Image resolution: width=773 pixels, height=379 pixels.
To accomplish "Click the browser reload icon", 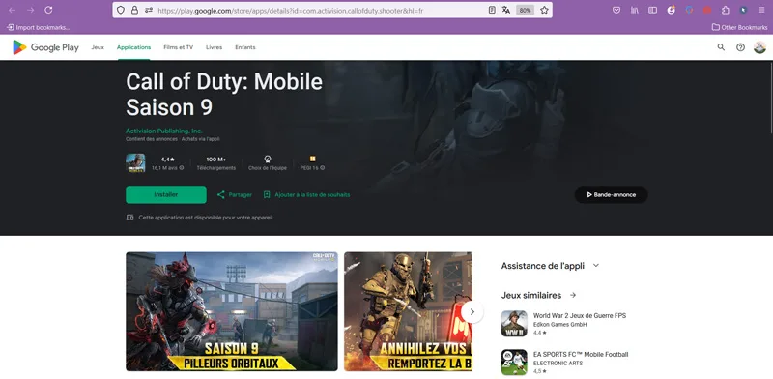I will pos(48,10).
